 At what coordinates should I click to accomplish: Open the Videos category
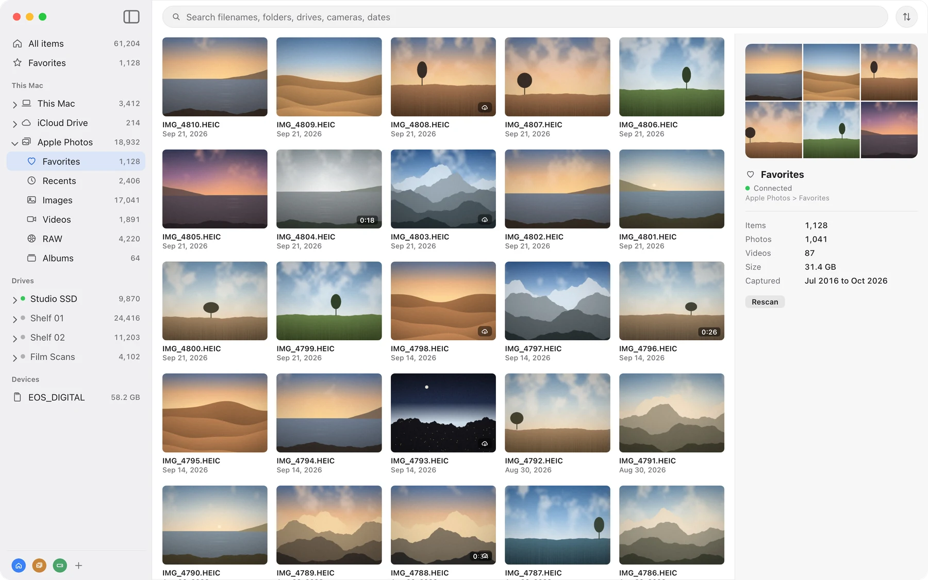pos(76,220)
